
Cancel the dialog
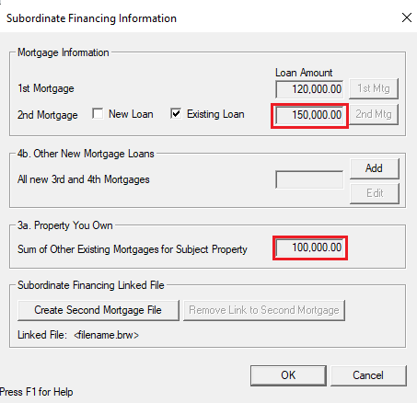click(368, 375)
